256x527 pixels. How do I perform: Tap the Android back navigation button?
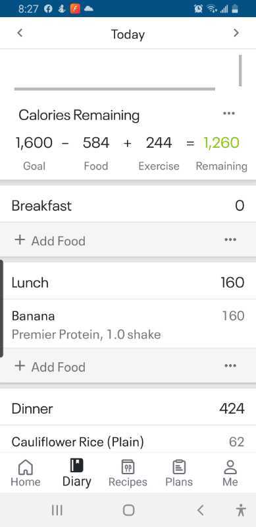200,511
